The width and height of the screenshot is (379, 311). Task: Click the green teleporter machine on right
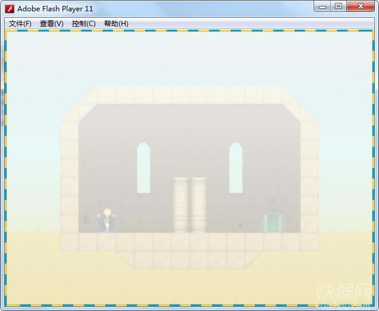(x=273, y=220)
